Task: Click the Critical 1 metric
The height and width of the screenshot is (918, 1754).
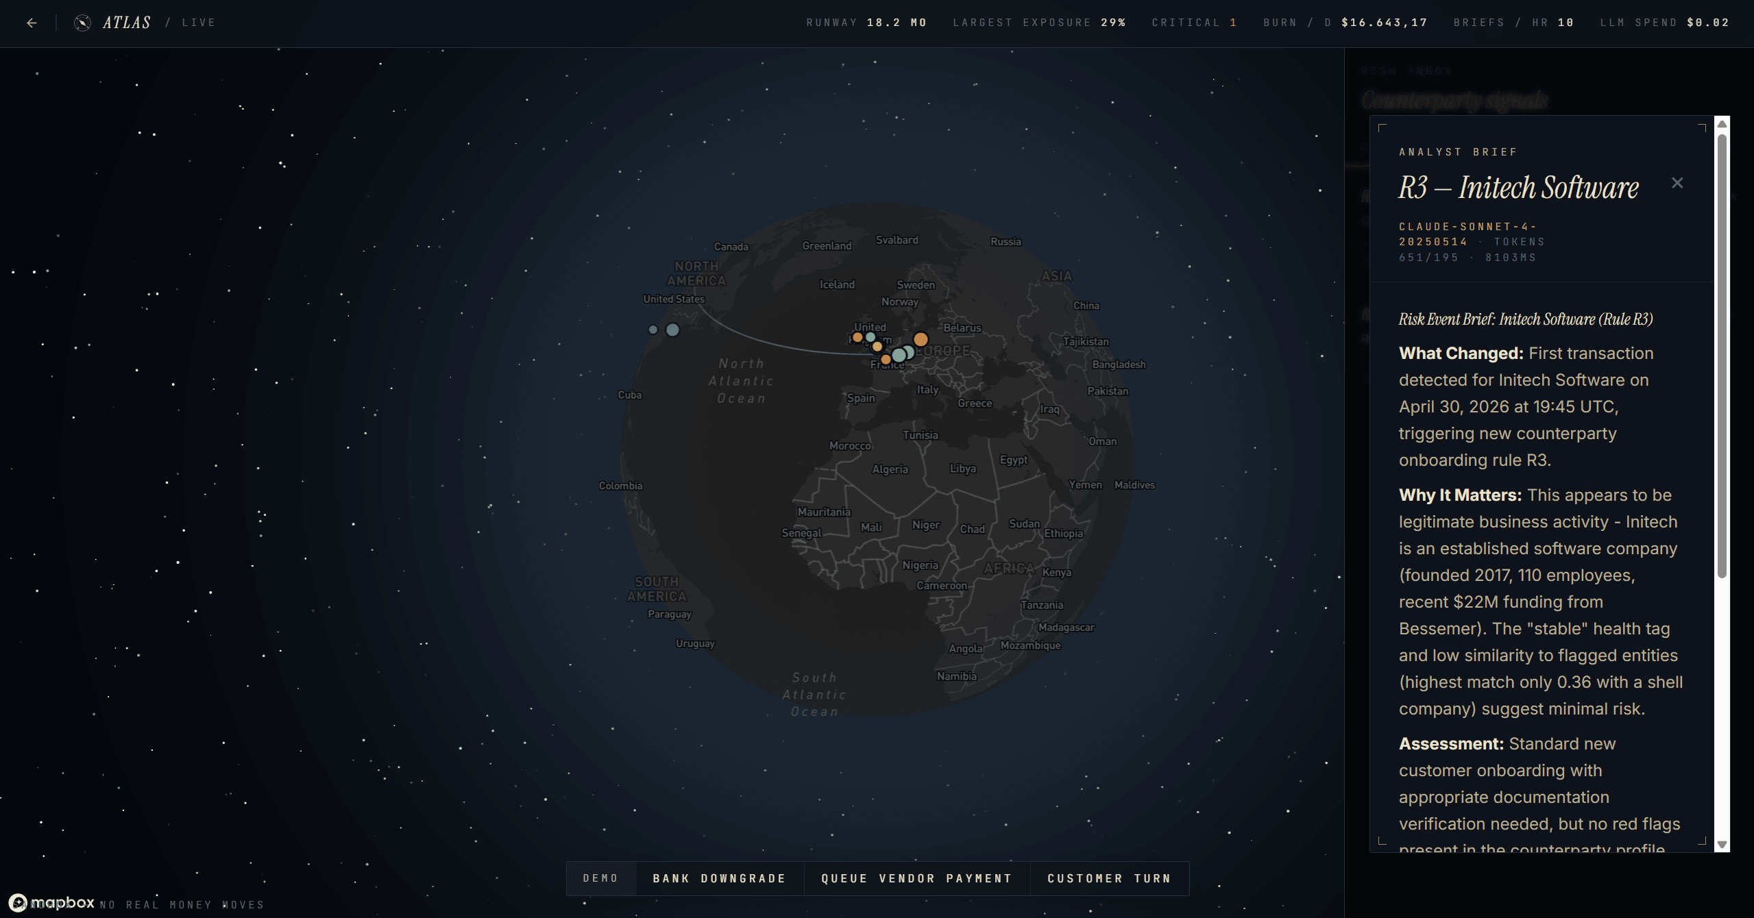Action: click(1194, 23)
